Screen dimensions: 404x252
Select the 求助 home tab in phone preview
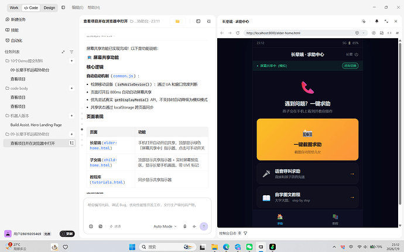280,220
